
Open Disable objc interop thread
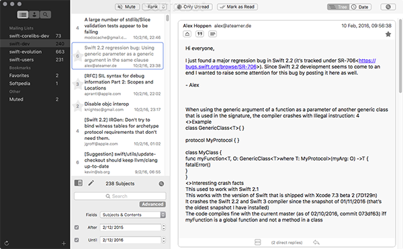pyautogui.click(x=118, y=106)
